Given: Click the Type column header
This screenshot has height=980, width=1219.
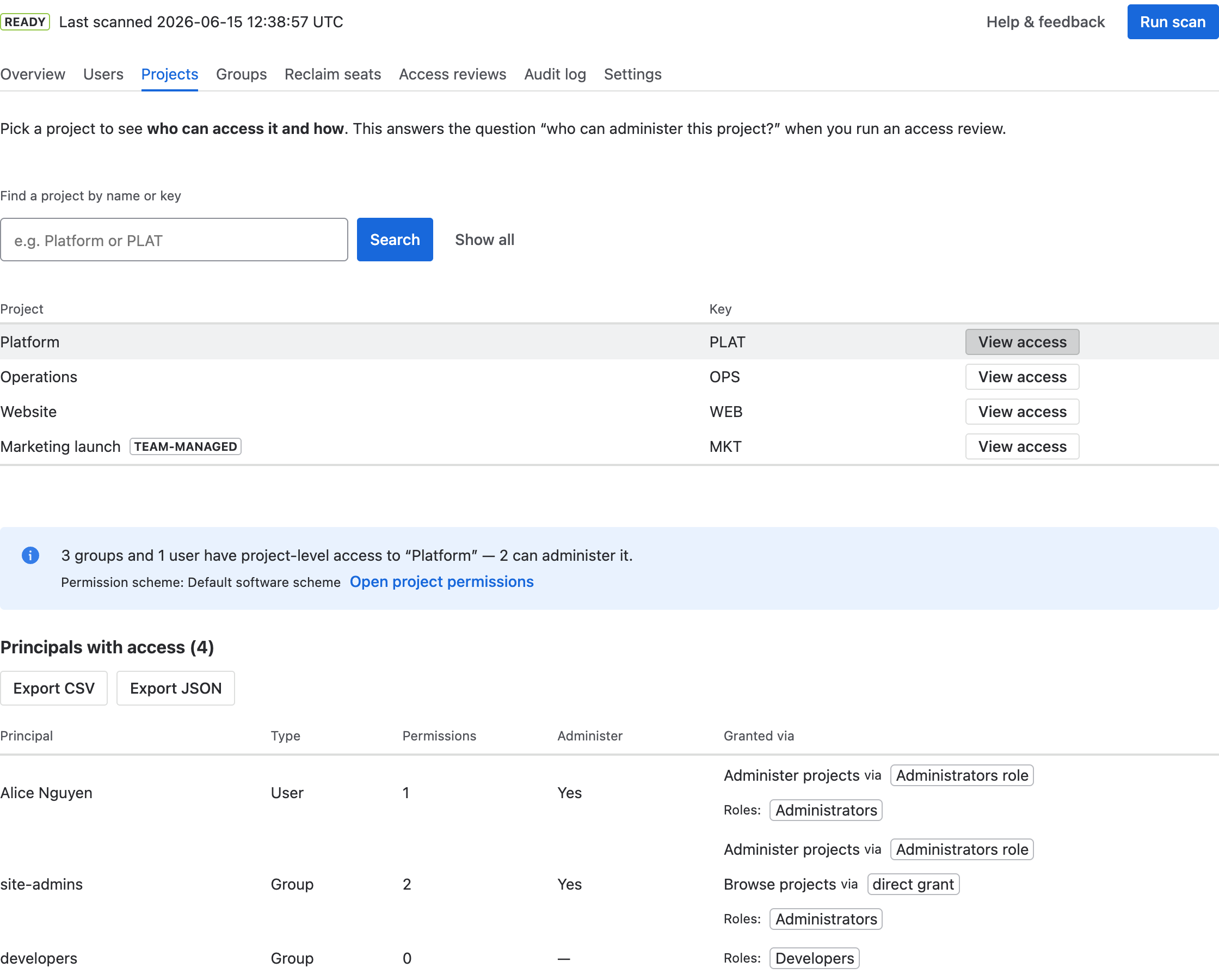Looking at the screenshot, I should 286,736.
